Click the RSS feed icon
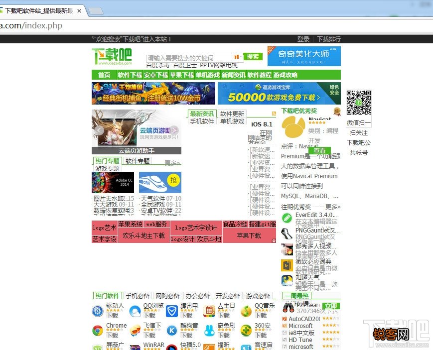433x350 pixels. tap(274, 113)
